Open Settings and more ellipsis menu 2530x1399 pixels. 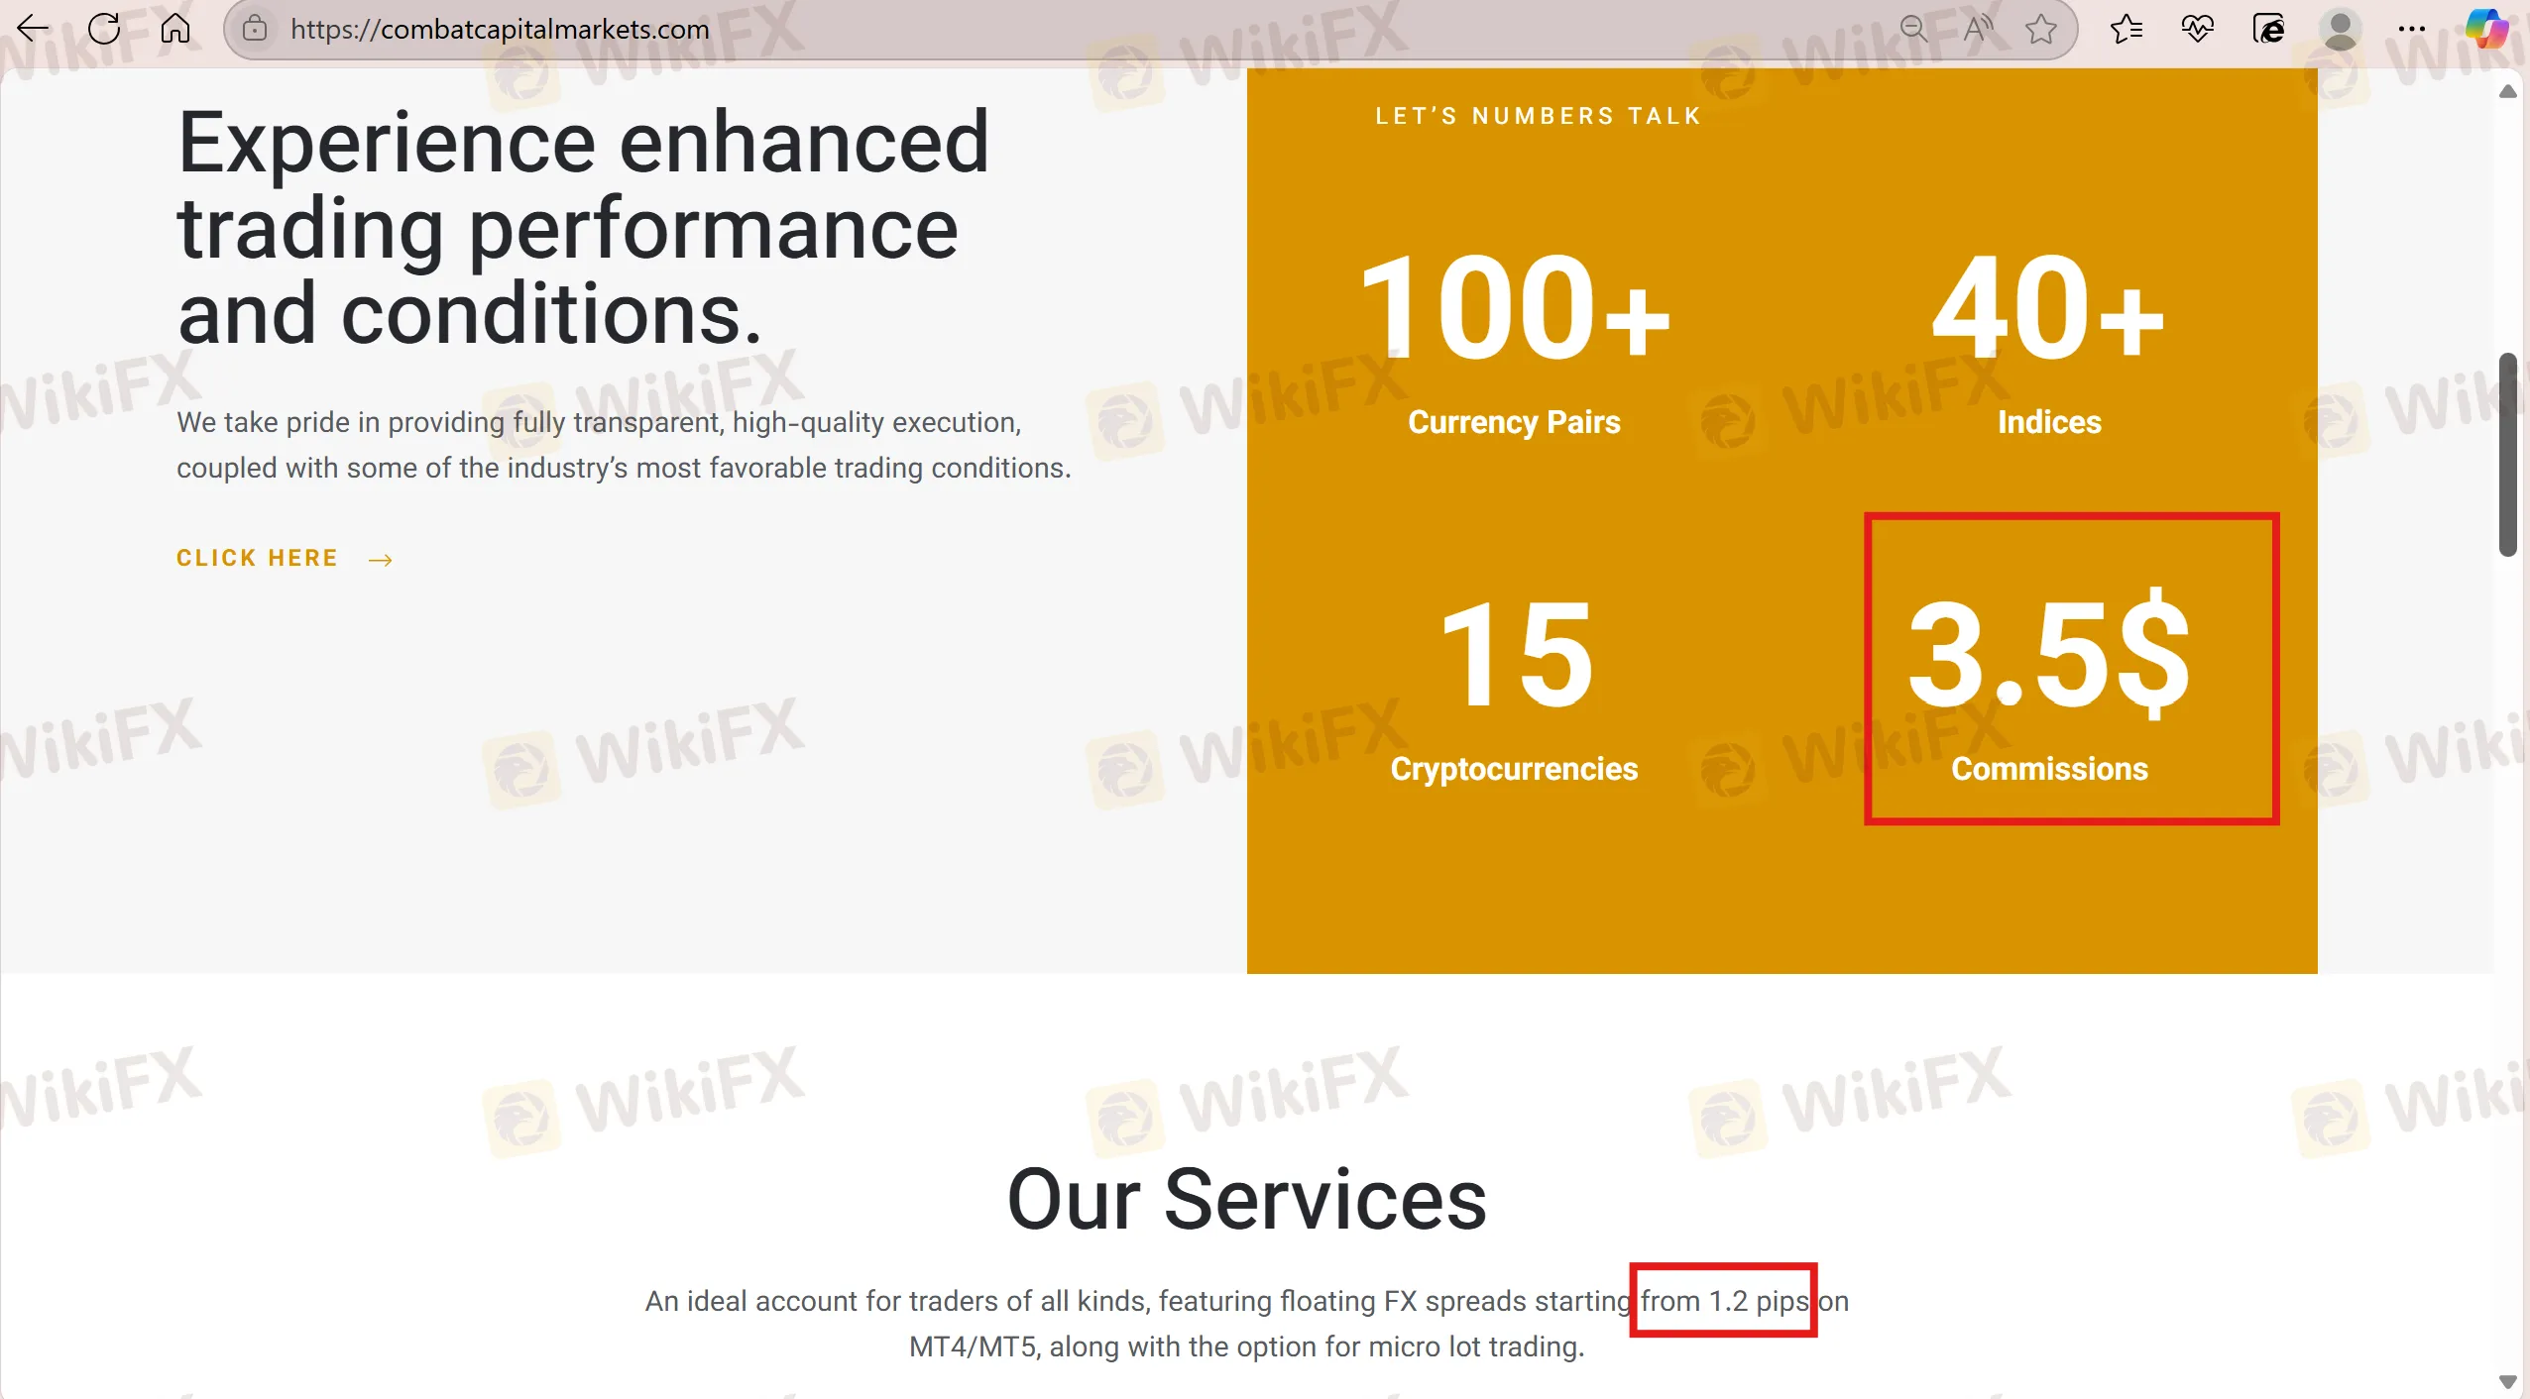tap(2411, 29)
